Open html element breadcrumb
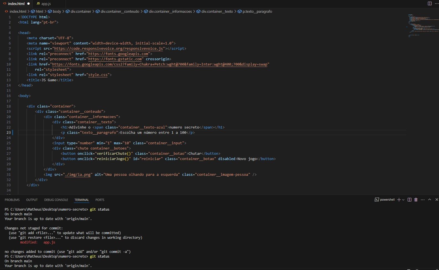439x270 pixels. (x=37, y=11)
